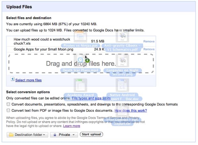The image size is (198, 145).
Task: Click the Academy Award spreadsheet file icon
Action: (x=80, y=85)
